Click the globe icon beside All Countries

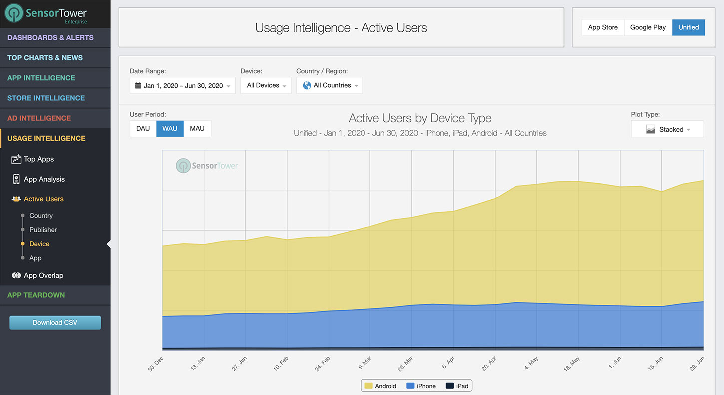pyautogui.click(x=307, y=85)
